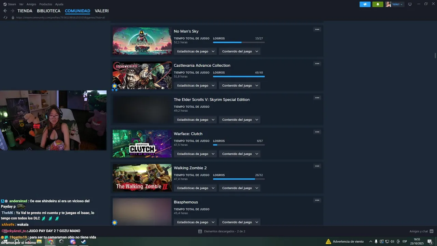The image size is (437, 246).
Task: Go forward with the navigation arrow
Action: click(12, 11)
